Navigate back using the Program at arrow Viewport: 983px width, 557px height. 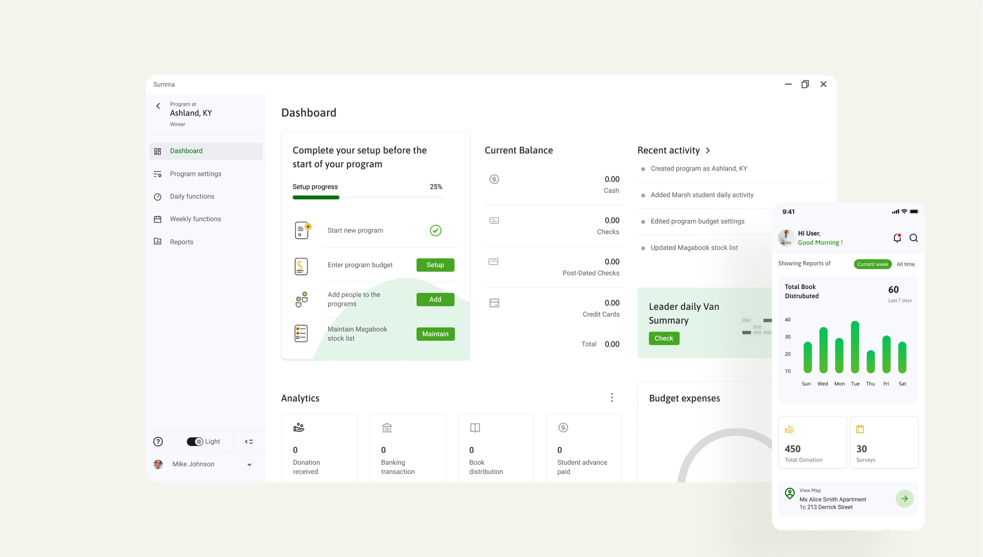(x=158, y=106)
